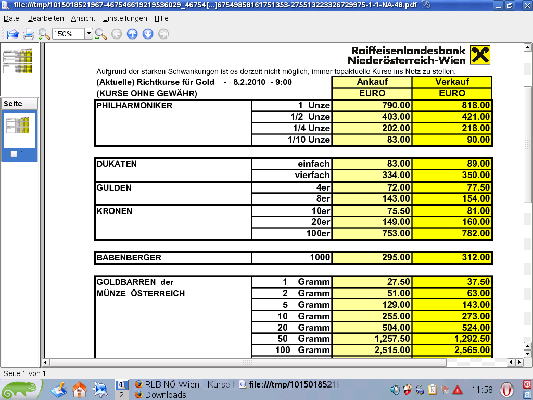Click the Ankauf column header
The image size is (533, 400).
tap(372, 82)
